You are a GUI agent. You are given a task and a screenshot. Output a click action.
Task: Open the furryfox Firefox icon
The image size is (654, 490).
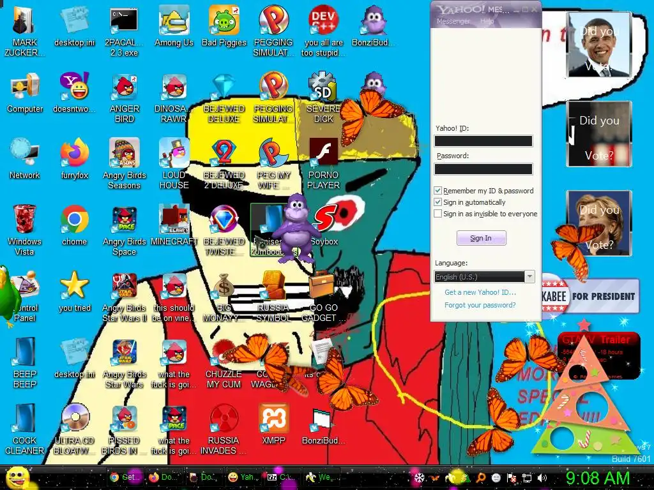75,159
